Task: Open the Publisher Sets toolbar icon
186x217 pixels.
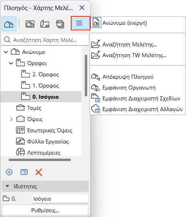Action: click(x=60, y=24)
